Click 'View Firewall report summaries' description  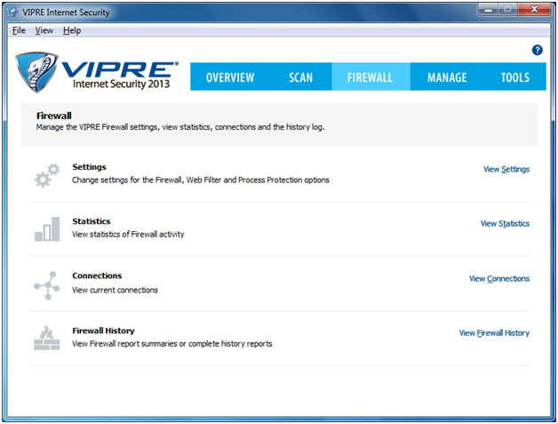coord(171,344)
